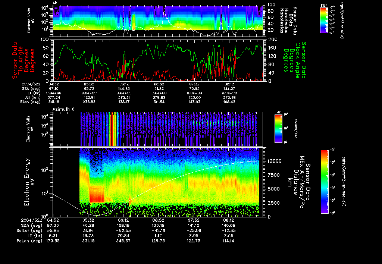Select SolLat value 55.83
Screen dimensions: 382x264
tap(53, 231)
